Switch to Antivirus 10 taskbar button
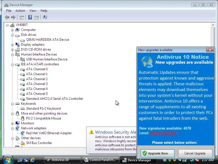This screenshot has height=164, width=218. tap(62, 160)
